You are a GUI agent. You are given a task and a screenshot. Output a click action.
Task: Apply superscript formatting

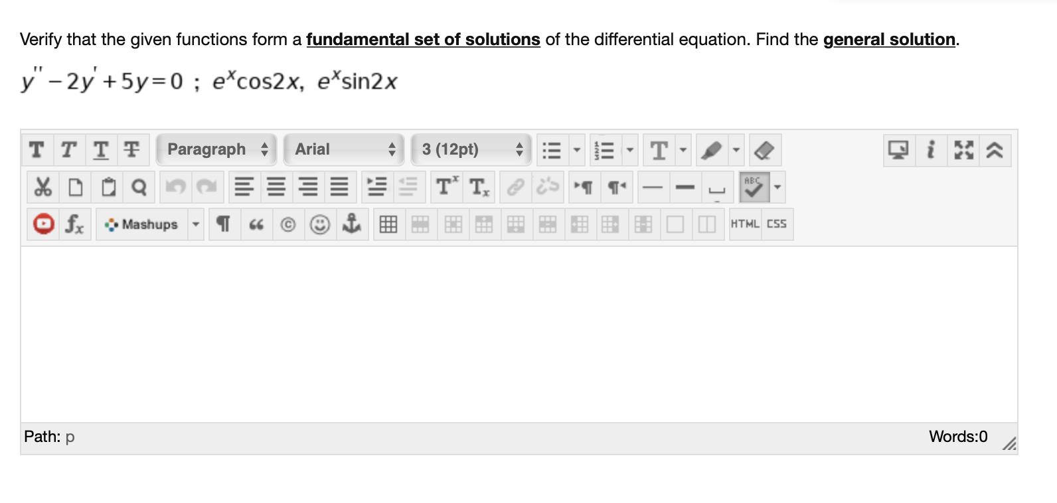[x=446, y=186]
